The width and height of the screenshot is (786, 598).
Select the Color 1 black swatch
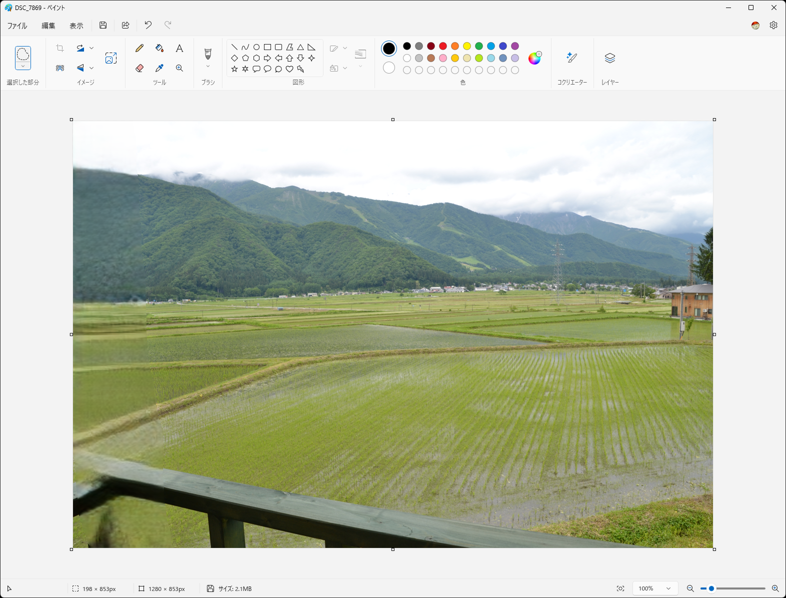(x=389, y=49)
